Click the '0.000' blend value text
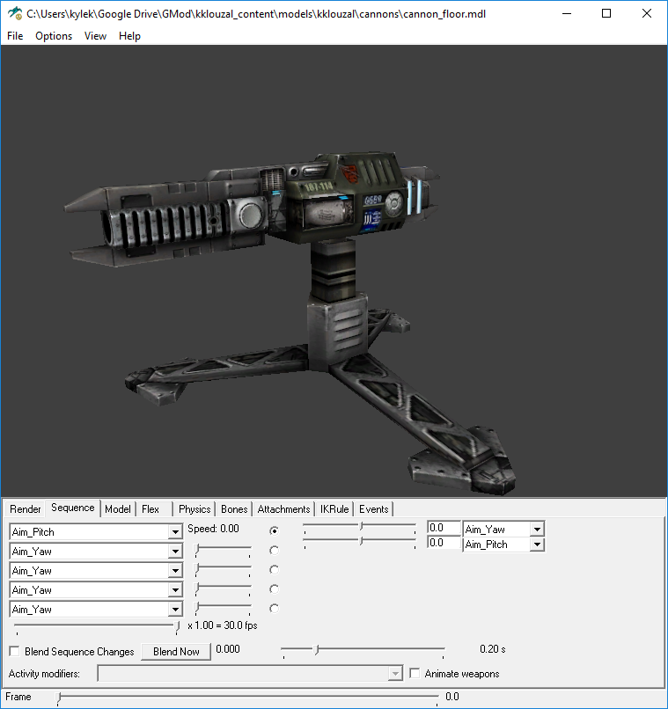The height and width of the screenshot is (709, 668). [227, 649]
